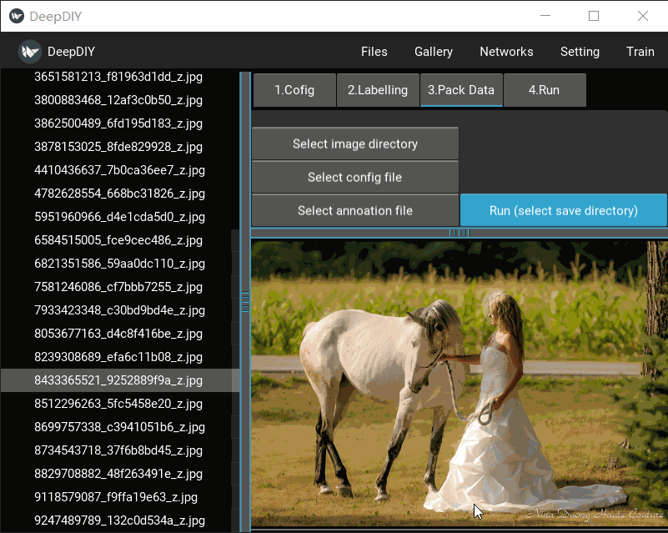Select file 3800883468_12af3c0b50_z.jpg
This screenshot has height=533, width=668.
118,100
